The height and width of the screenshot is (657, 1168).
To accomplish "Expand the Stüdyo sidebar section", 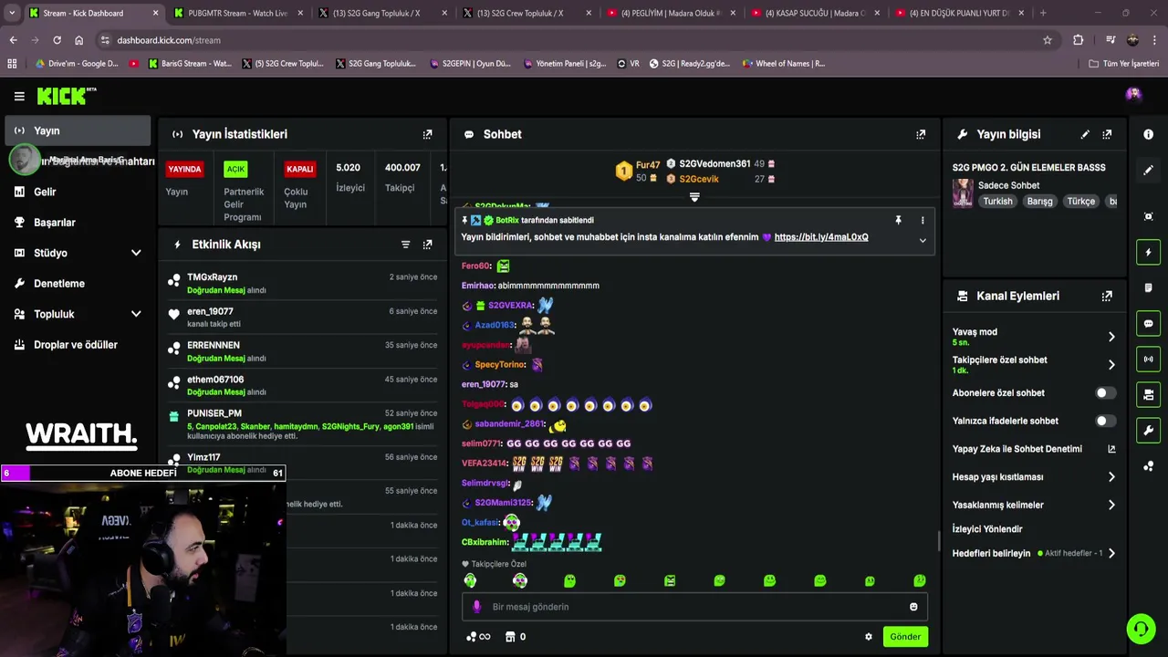I will tap(136, 253).
